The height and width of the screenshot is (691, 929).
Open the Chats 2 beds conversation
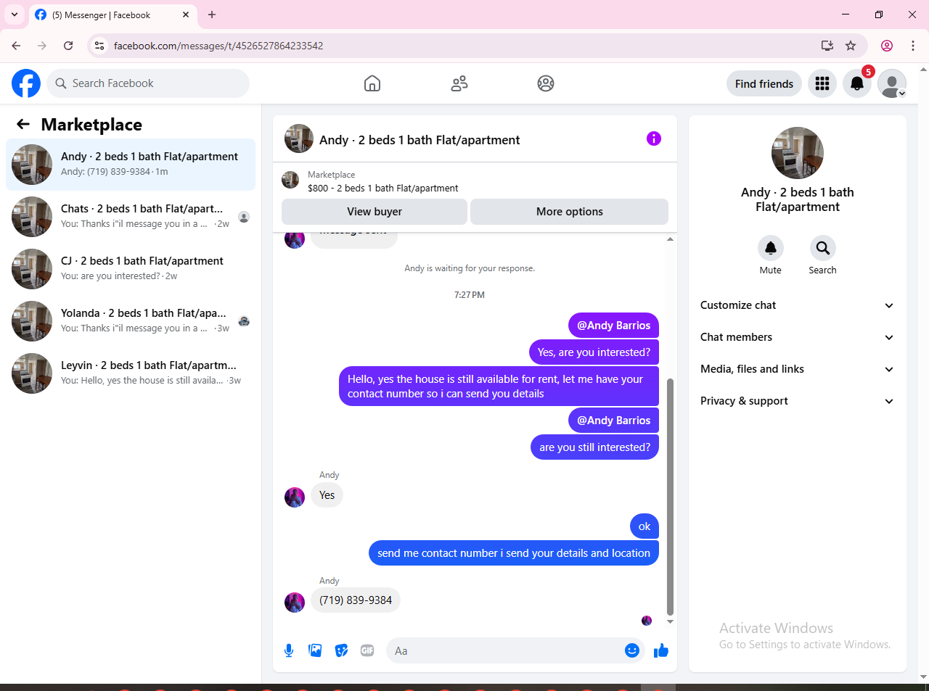[x=131, y=217]
